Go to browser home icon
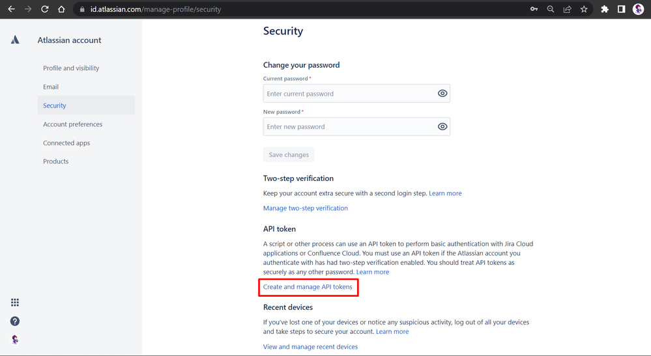 pyautogui.click(x=61, y=9)
